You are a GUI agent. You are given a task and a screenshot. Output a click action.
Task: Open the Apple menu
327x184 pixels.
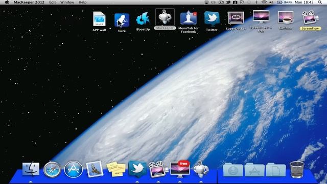(7, 2)
